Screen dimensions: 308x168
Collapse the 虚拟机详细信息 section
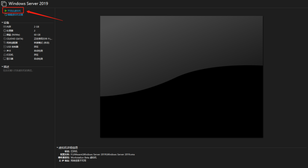57,148
